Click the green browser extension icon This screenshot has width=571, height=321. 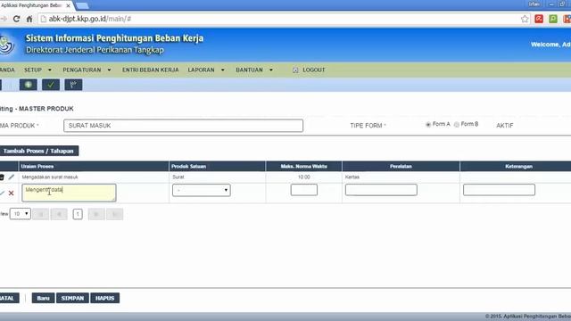point(553,19)
